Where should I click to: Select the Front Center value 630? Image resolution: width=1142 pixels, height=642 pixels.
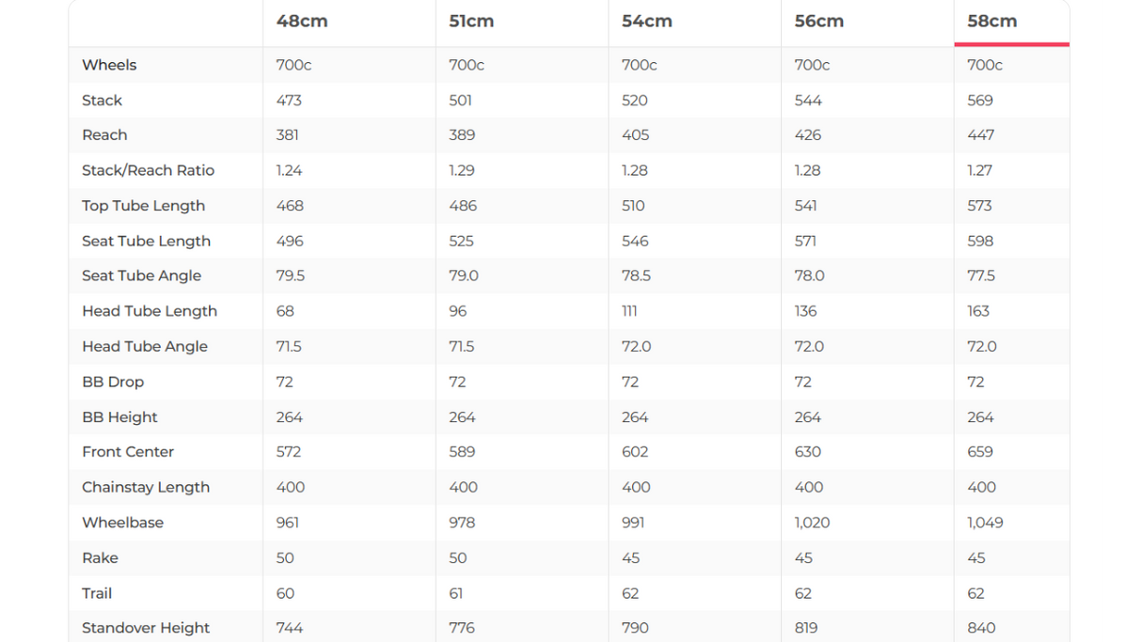[808, 452]
